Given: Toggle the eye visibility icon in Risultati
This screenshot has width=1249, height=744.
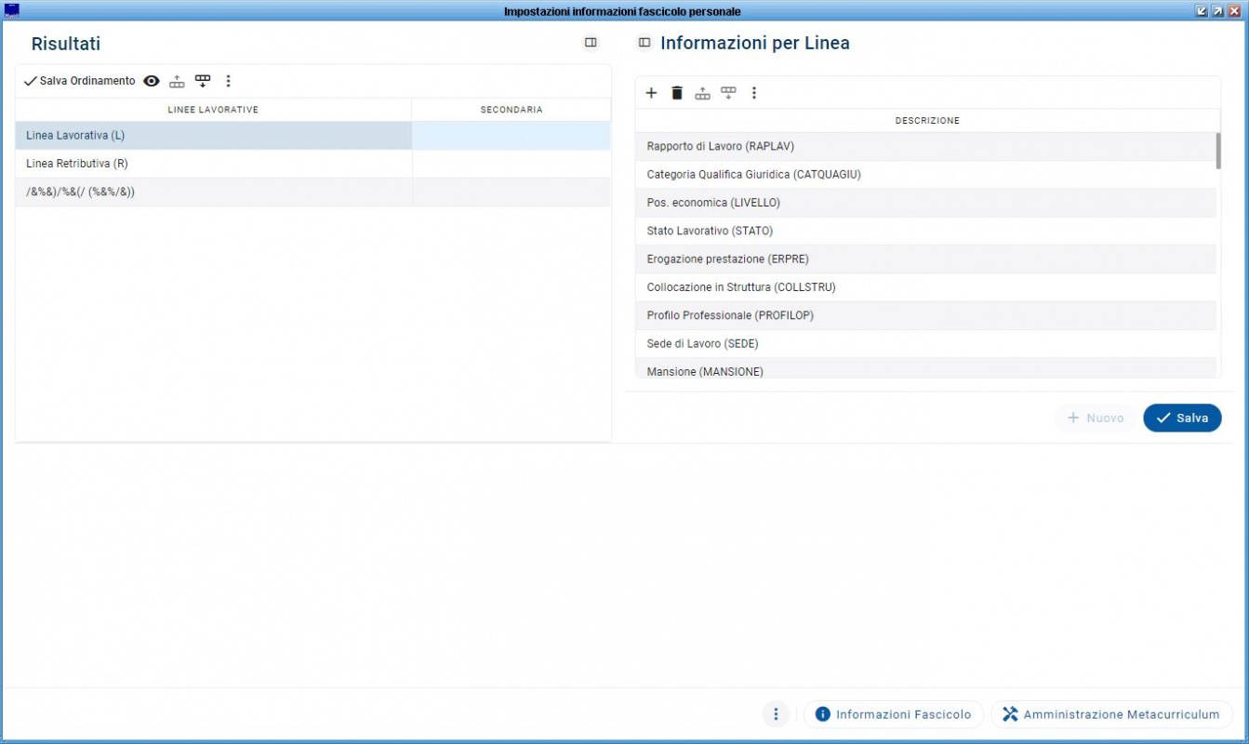Looking at the screenshot, I should (x=152, y=82).
